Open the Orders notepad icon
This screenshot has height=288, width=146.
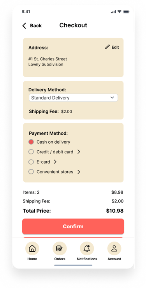[60, 249]
